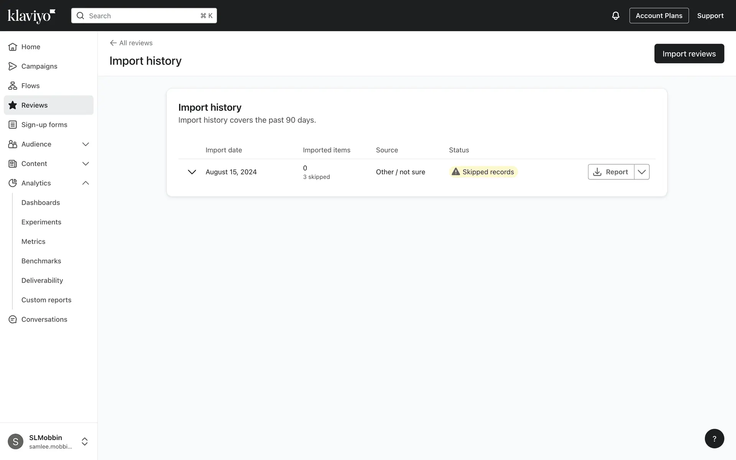
Task: Open the account switcher arrows
Action: [x=85, y=442]
